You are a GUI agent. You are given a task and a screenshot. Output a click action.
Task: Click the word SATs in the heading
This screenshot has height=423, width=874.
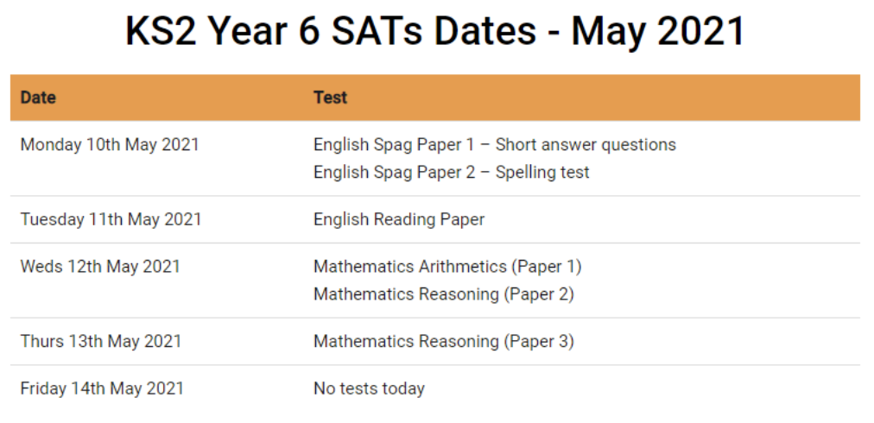(x=378, y=31)
